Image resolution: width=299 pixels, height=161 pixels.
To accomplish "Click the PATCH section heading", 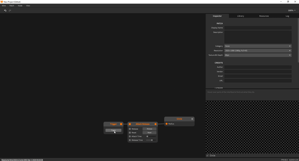I will click(x=220, y=23).
